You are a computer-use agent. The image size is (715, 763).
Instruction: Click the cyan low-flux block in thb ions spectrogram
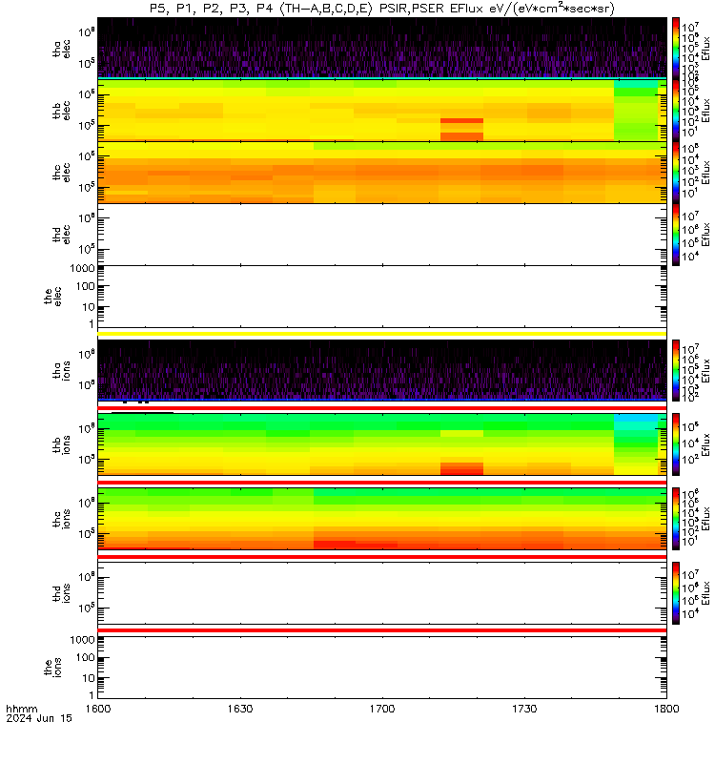[x=636, y=423]
